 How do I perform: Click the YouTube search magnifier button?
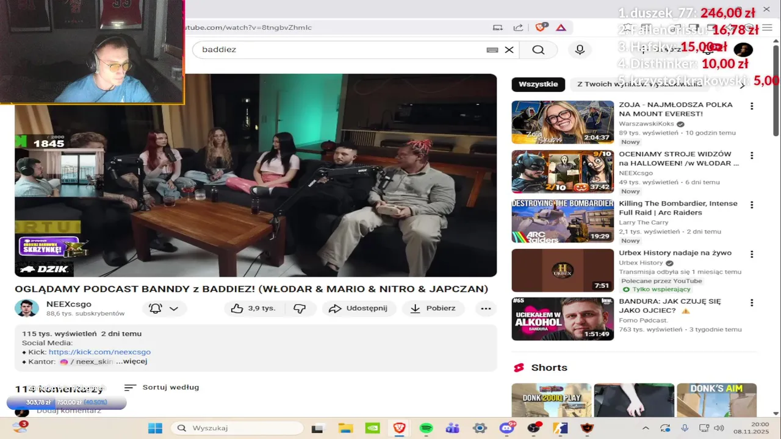[x=538, y=50]
